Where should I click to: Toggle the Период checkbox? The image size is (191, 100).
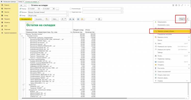pos(20,9)
